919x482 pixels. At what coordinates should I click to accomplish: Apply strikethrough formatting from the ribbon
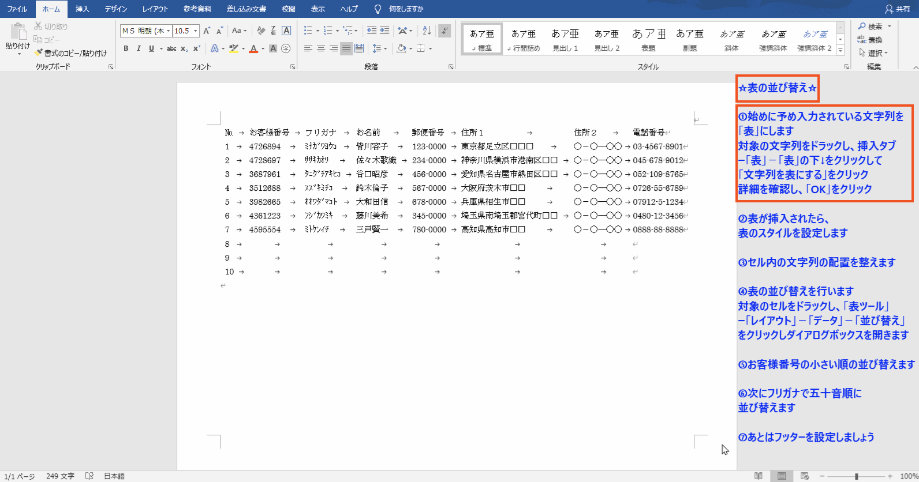171,49
